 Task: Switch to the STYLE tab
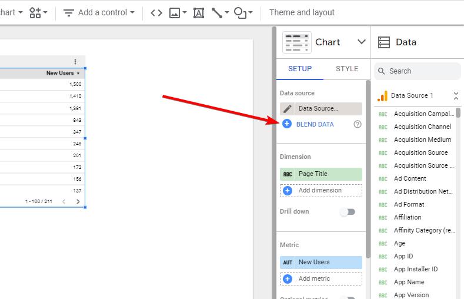coord(347,69)
